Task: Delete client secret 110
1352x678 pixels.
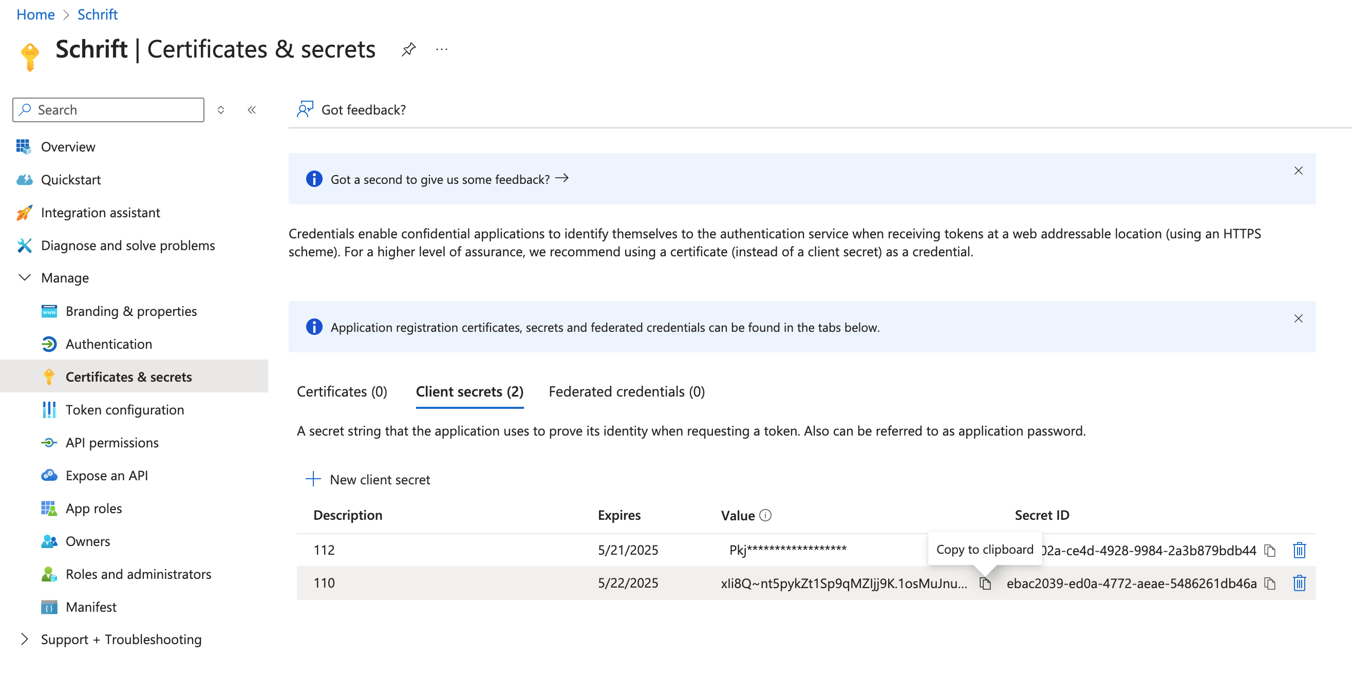Action: (1299, 583)
